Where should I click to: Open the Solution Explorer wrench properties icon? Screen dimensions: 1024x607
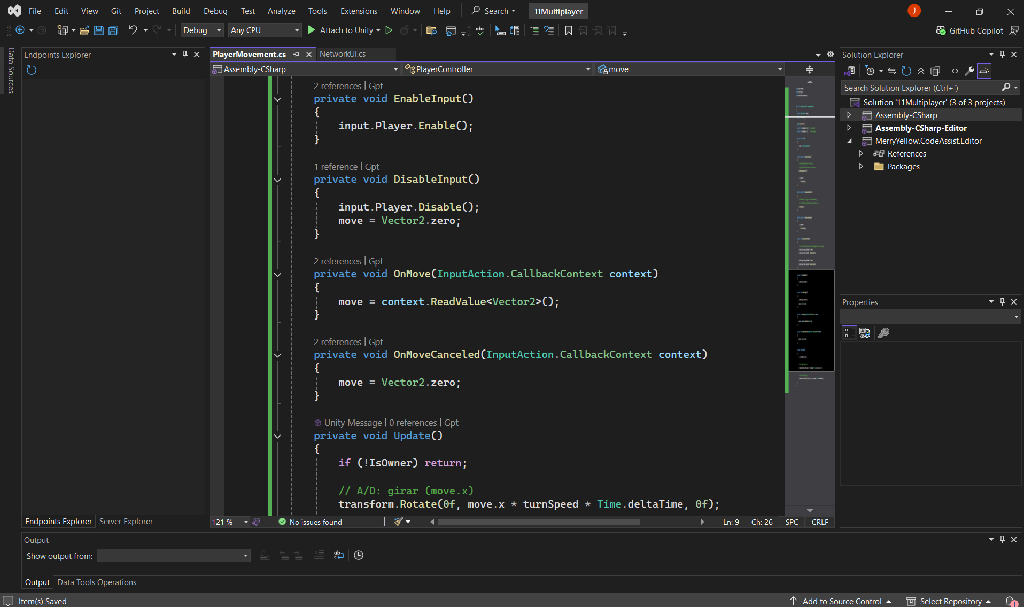pos(969,71)
